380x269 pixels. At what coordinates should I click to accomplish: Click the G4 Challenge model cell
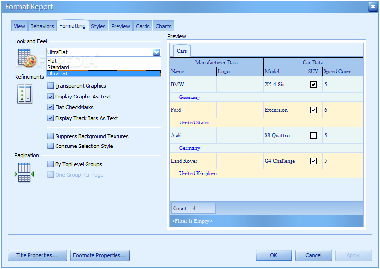point(284,161)
